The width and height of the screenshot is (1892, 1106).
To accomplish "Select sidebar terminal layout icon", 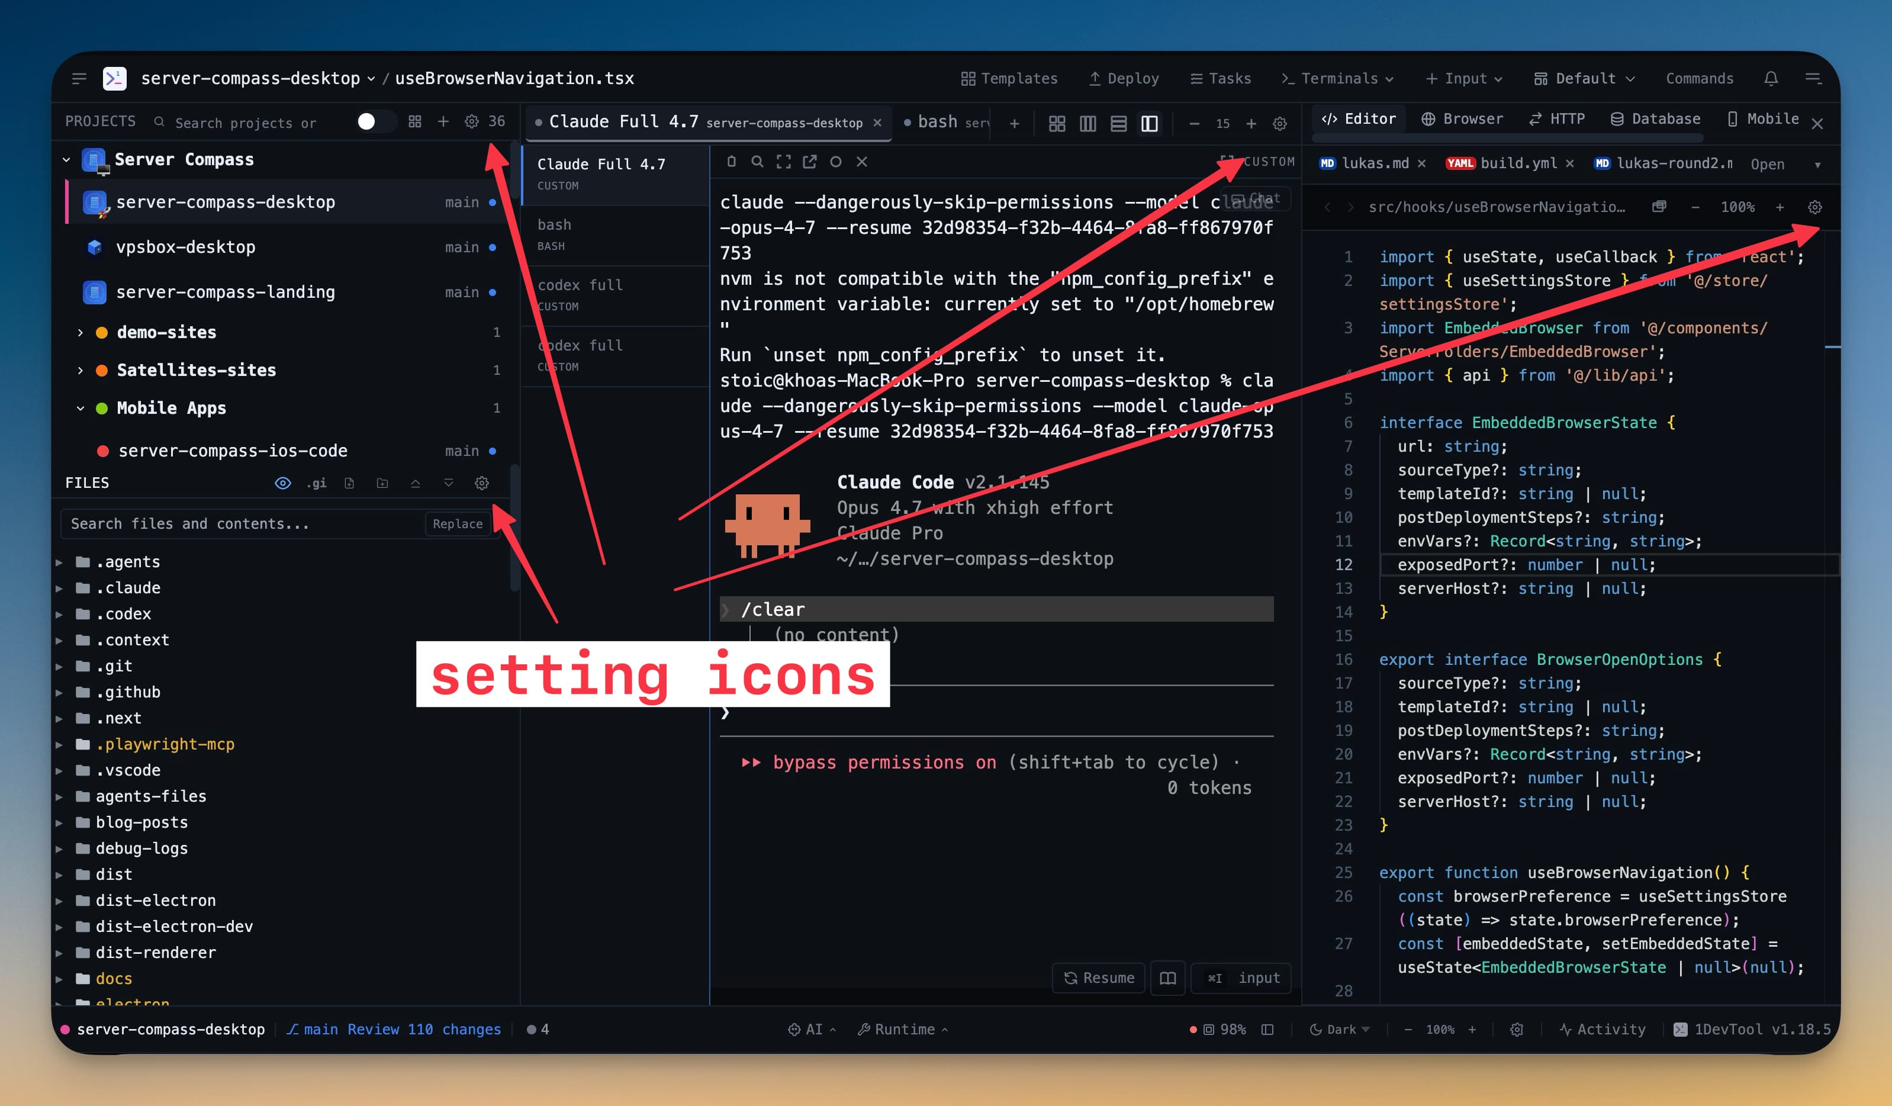I will coord(1150,124).
